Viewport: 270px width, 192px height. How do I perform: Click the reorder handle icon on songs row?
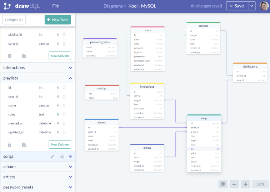coord(62,157)
